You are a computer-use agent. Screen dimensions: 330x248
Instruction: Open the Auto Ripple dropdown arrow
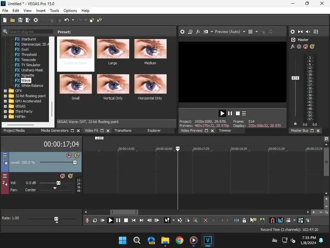(x=294, y=220)
